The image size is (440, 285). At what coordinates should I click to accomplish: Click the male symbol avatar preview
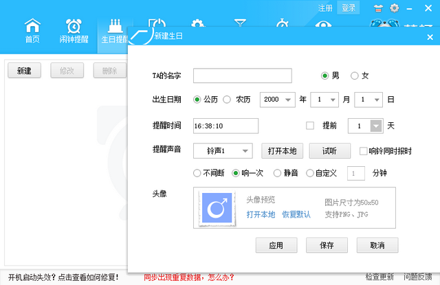point(219,207)
